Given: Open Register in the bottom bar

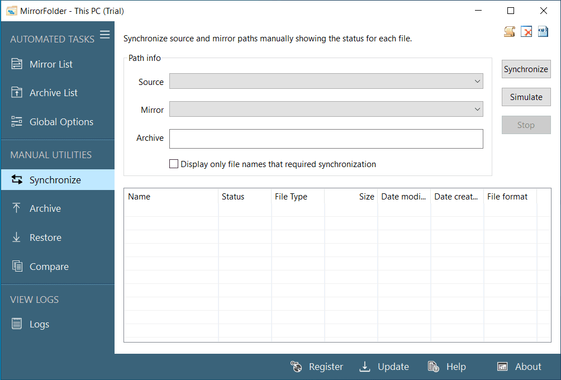Looking at the screenshot, I should (x=317, y=367).
